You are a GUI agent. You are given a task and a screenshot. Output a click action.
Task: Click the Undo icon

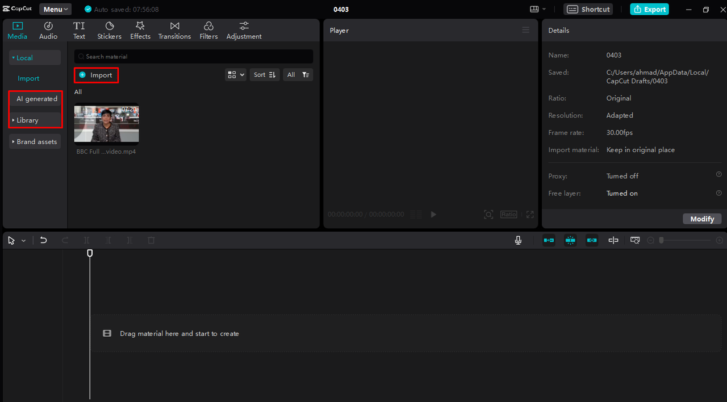coord(43,240)
